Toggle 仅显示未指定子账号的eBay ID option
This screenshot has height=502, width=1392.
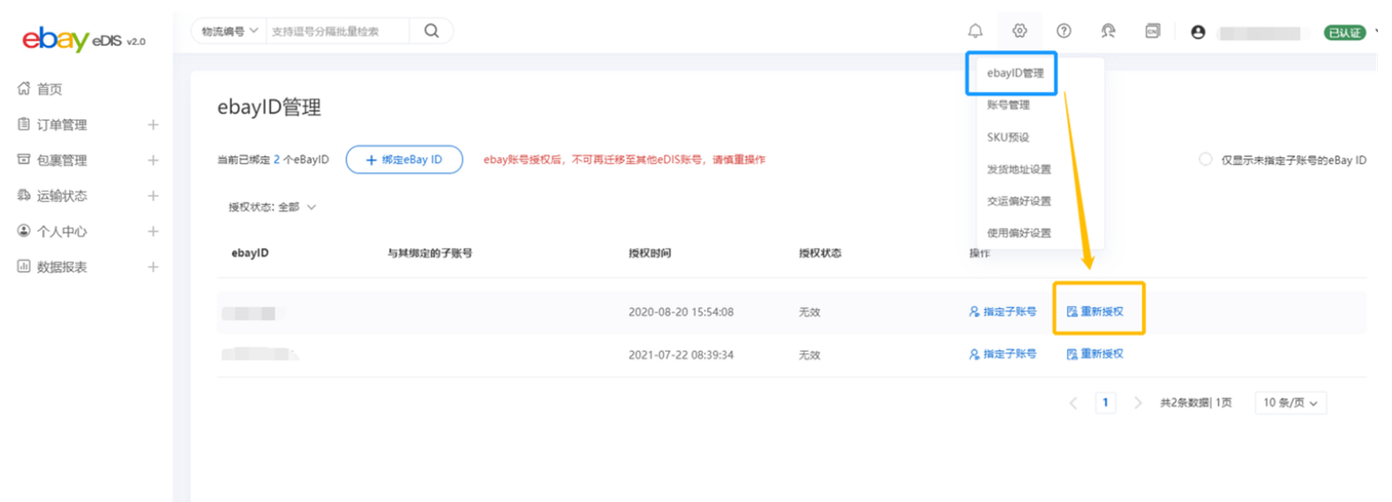[1205, 160]
